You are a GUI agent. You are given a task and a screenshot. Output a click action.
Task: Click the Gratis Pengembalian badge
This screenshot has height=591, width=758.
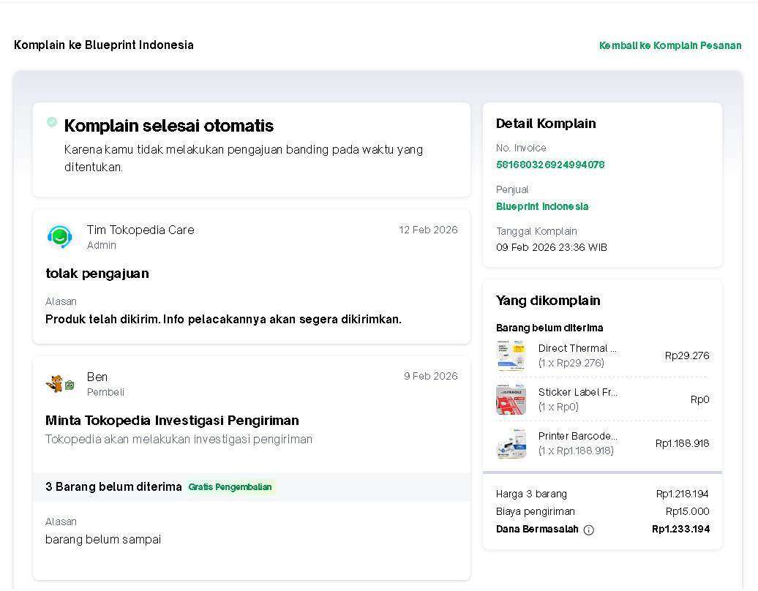coord(230,487)
